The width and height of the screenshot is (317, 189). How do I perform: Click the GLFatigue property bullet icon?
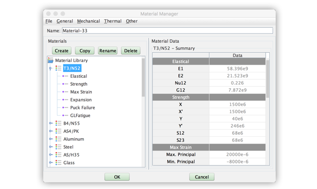point(65,116)
